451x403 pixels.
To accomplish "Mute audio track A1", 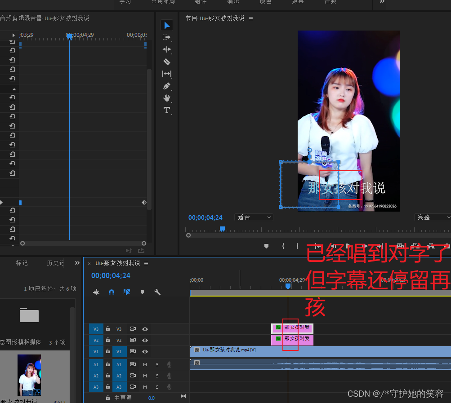I will 145,364.
